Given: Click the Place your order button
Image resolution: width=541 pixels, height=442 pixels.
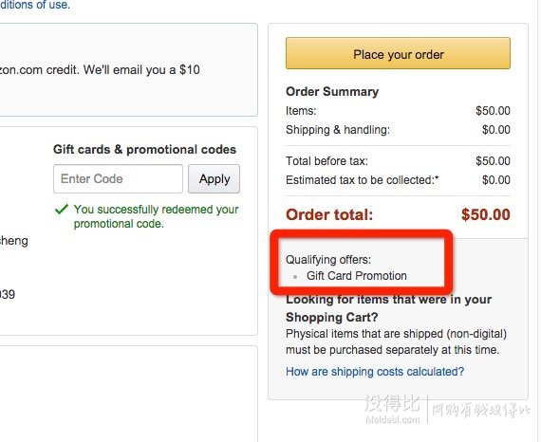Looking at the screenshot, I should (398, 53).
